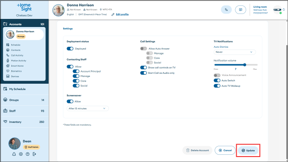Go to Inventory section
The image size is (288, 162).
(x=25, y=122)
